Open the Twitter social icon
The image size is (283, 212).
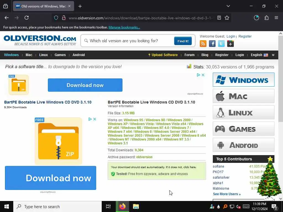pyautogui.click(x=221, y=44)
